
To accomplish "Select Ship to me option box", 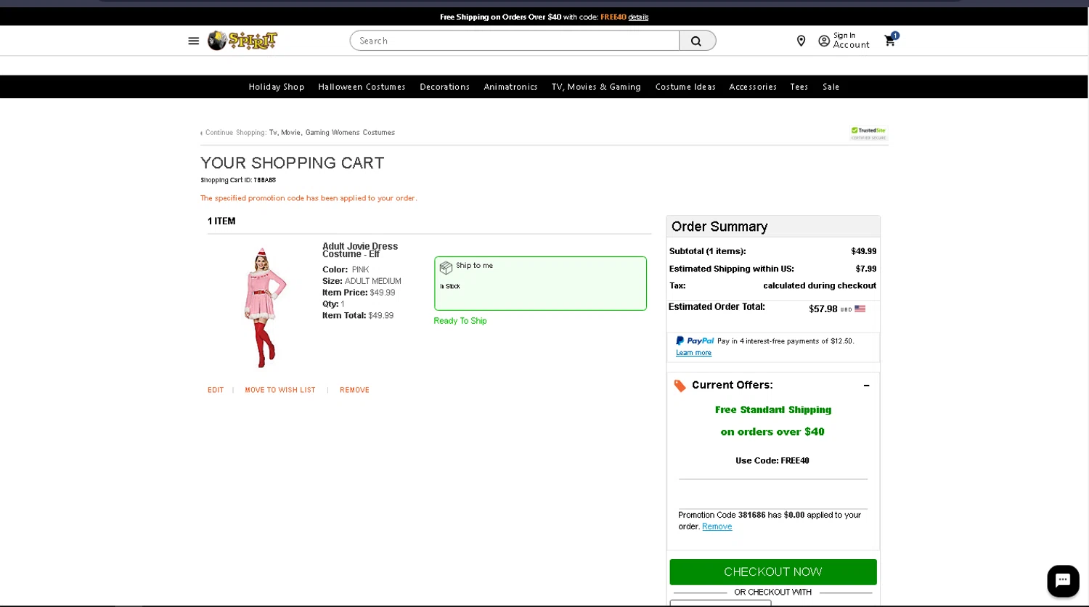I will tap(540, 283).
